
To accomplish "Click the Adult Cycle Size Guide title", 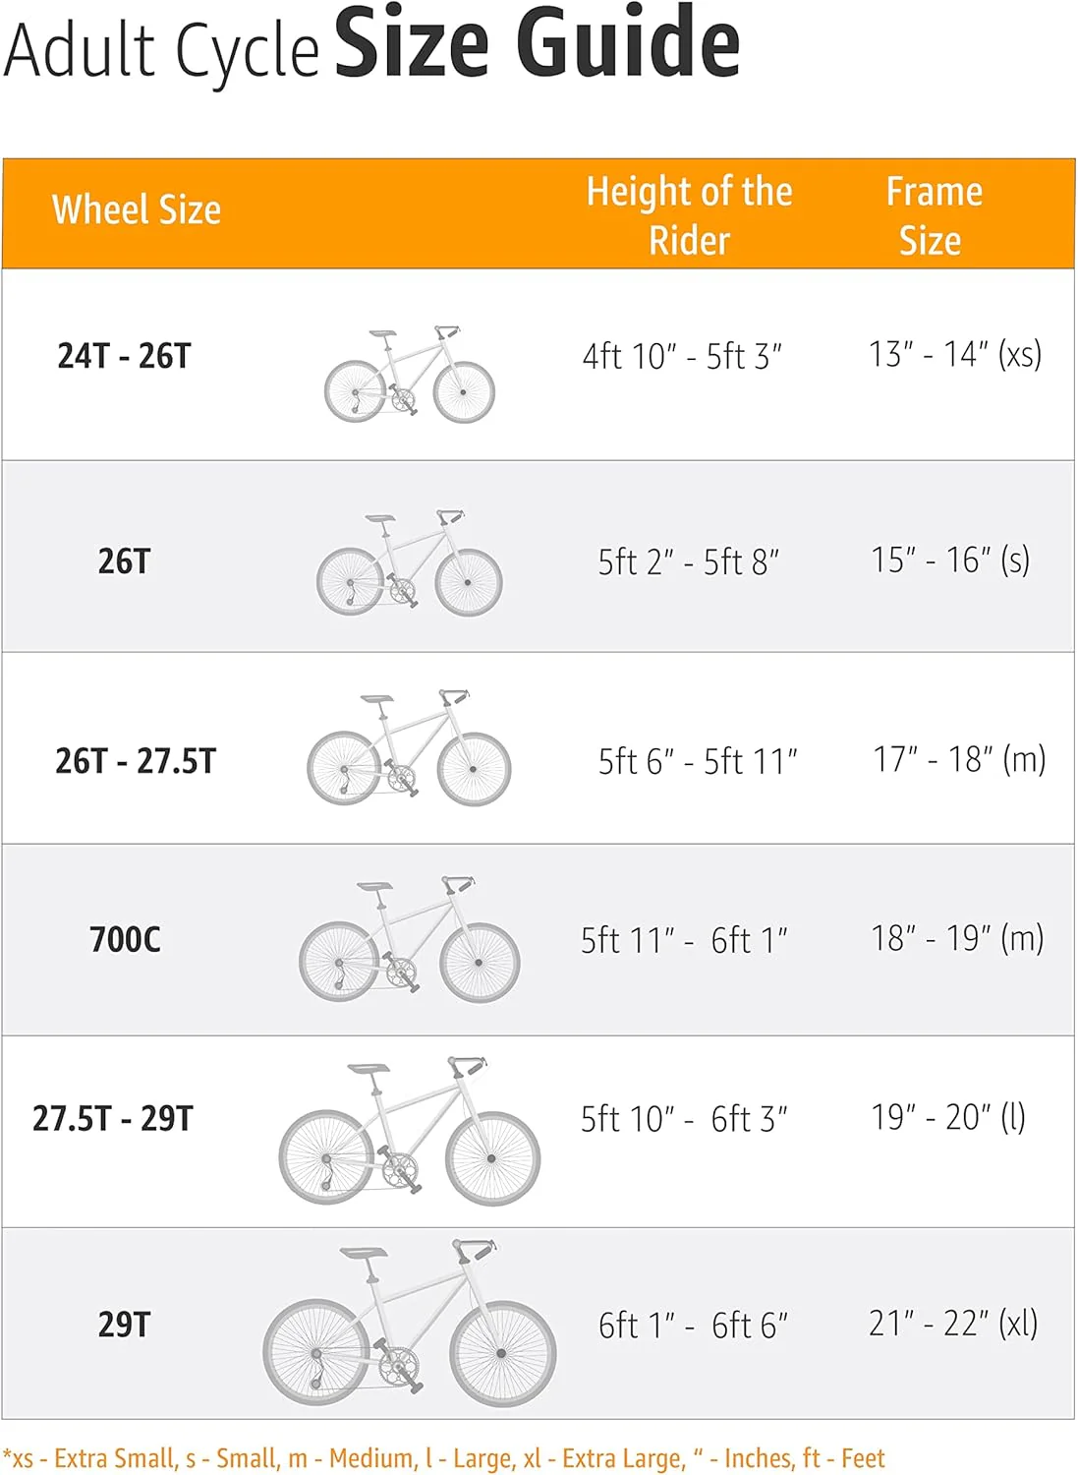I will pos(371,45).
